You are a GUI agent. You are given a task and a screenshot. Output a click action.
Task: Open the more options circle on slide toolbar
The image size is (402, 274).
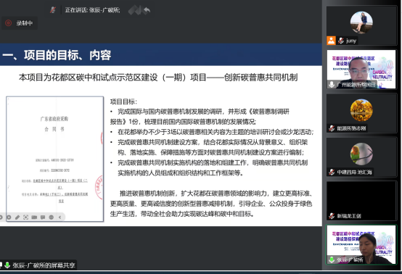click(x=52, y=217)
